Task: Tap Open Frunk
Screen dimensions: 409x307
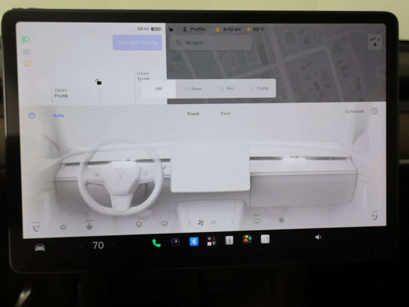Action: 61,93
